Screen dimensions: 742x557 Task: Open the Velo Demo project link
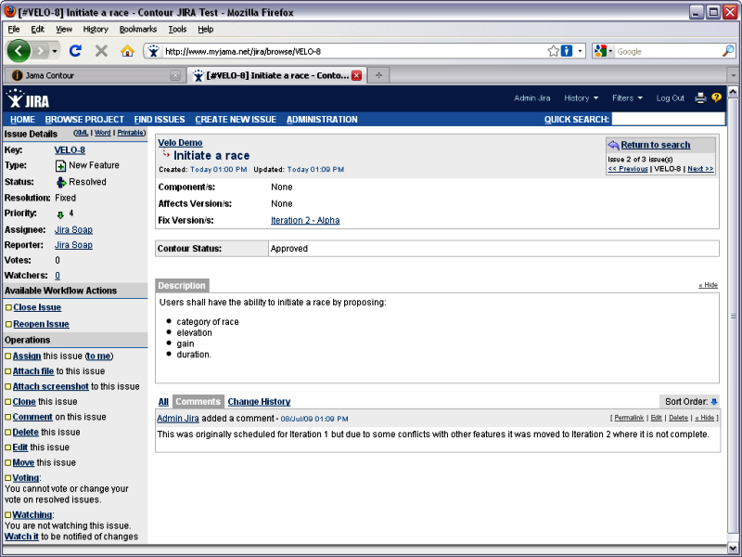[180, 143]
